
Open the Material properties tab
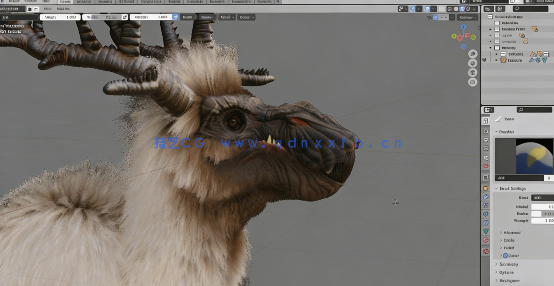(486, 240)
